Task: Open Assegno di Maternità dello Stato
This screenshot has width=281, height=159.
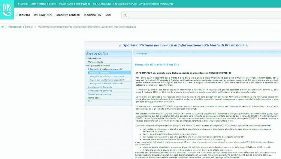Action: [x=106, y=83]
